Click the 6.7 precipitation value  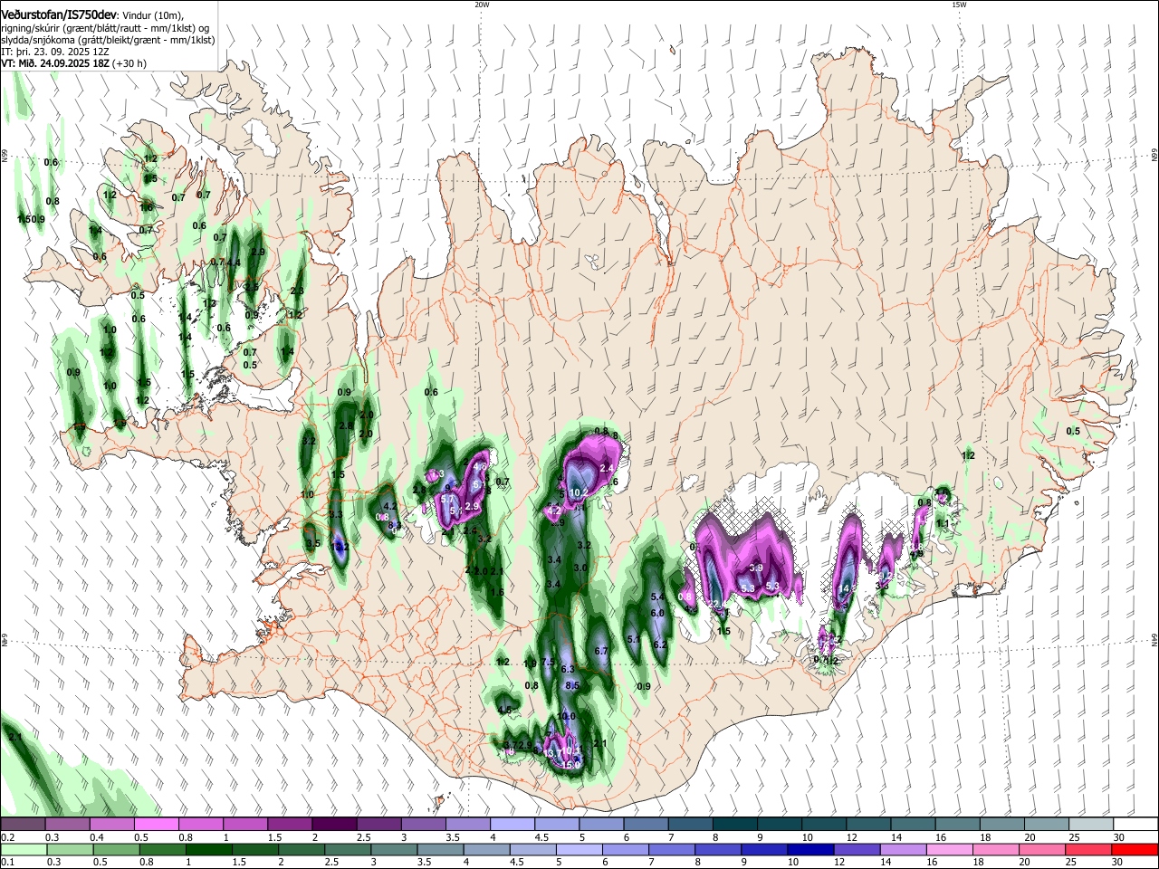[x=600, y=651]
